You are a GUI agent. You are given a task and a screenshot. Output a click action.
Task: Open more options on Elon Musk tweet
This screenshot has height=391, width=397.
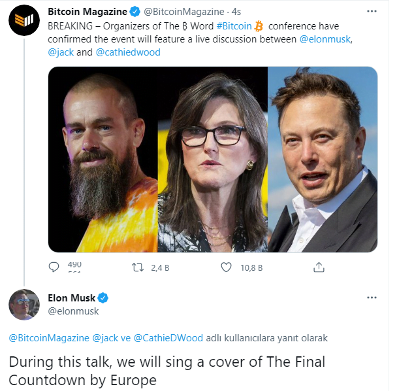click(372, 297)
